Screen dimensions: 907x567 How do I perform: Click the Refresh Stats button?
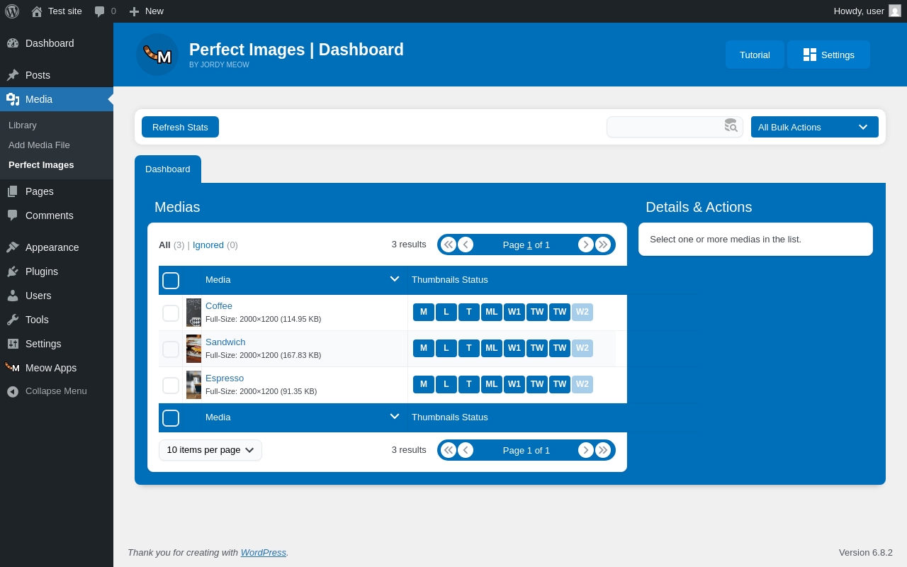(180, 127)
